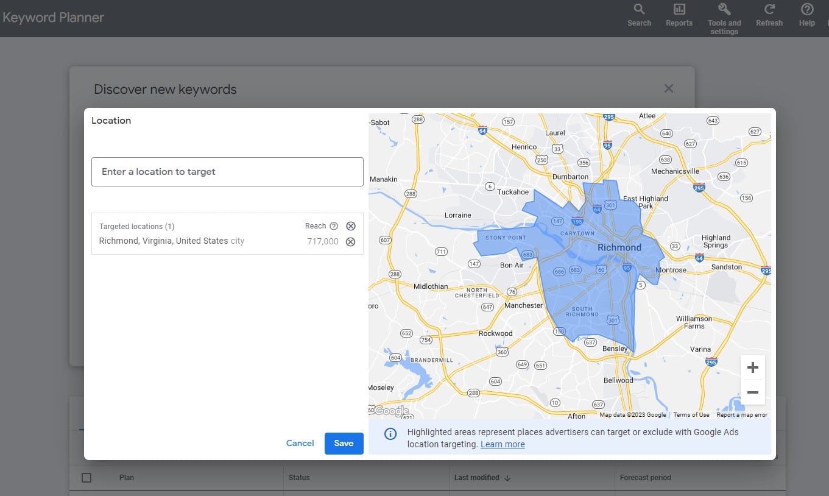Open the Learn more link
Viewport: 829px width, 496px height.
[503, 444]
